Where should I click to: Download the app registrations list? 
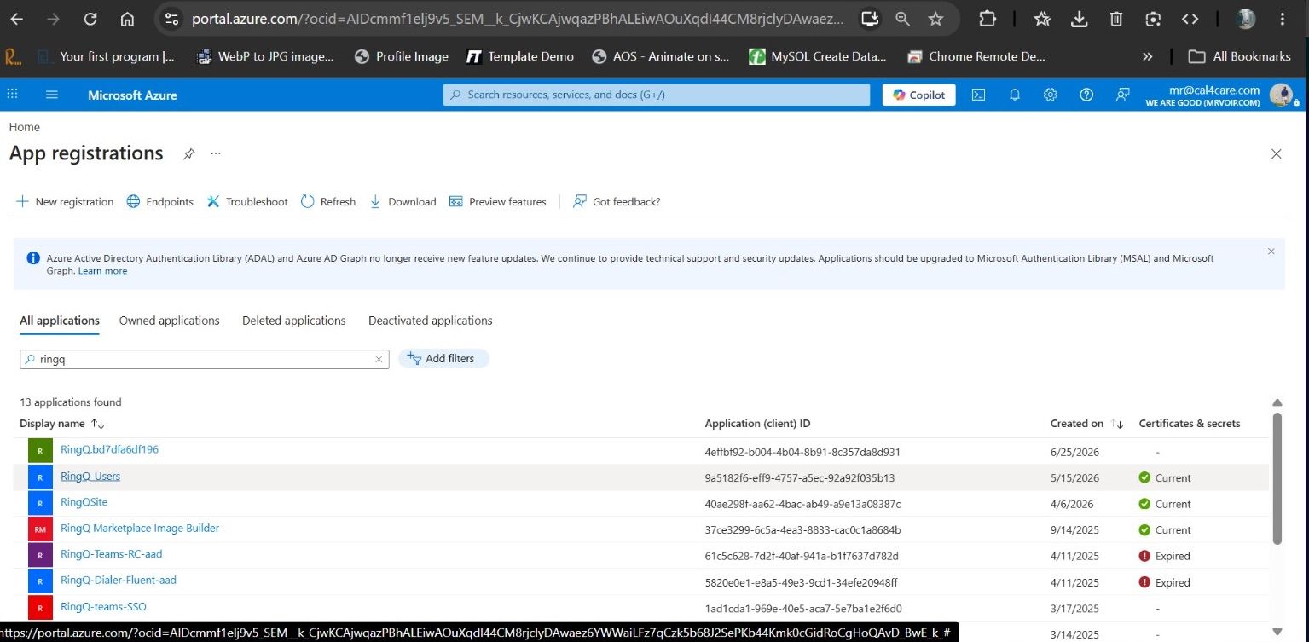(x=403, y=202)
